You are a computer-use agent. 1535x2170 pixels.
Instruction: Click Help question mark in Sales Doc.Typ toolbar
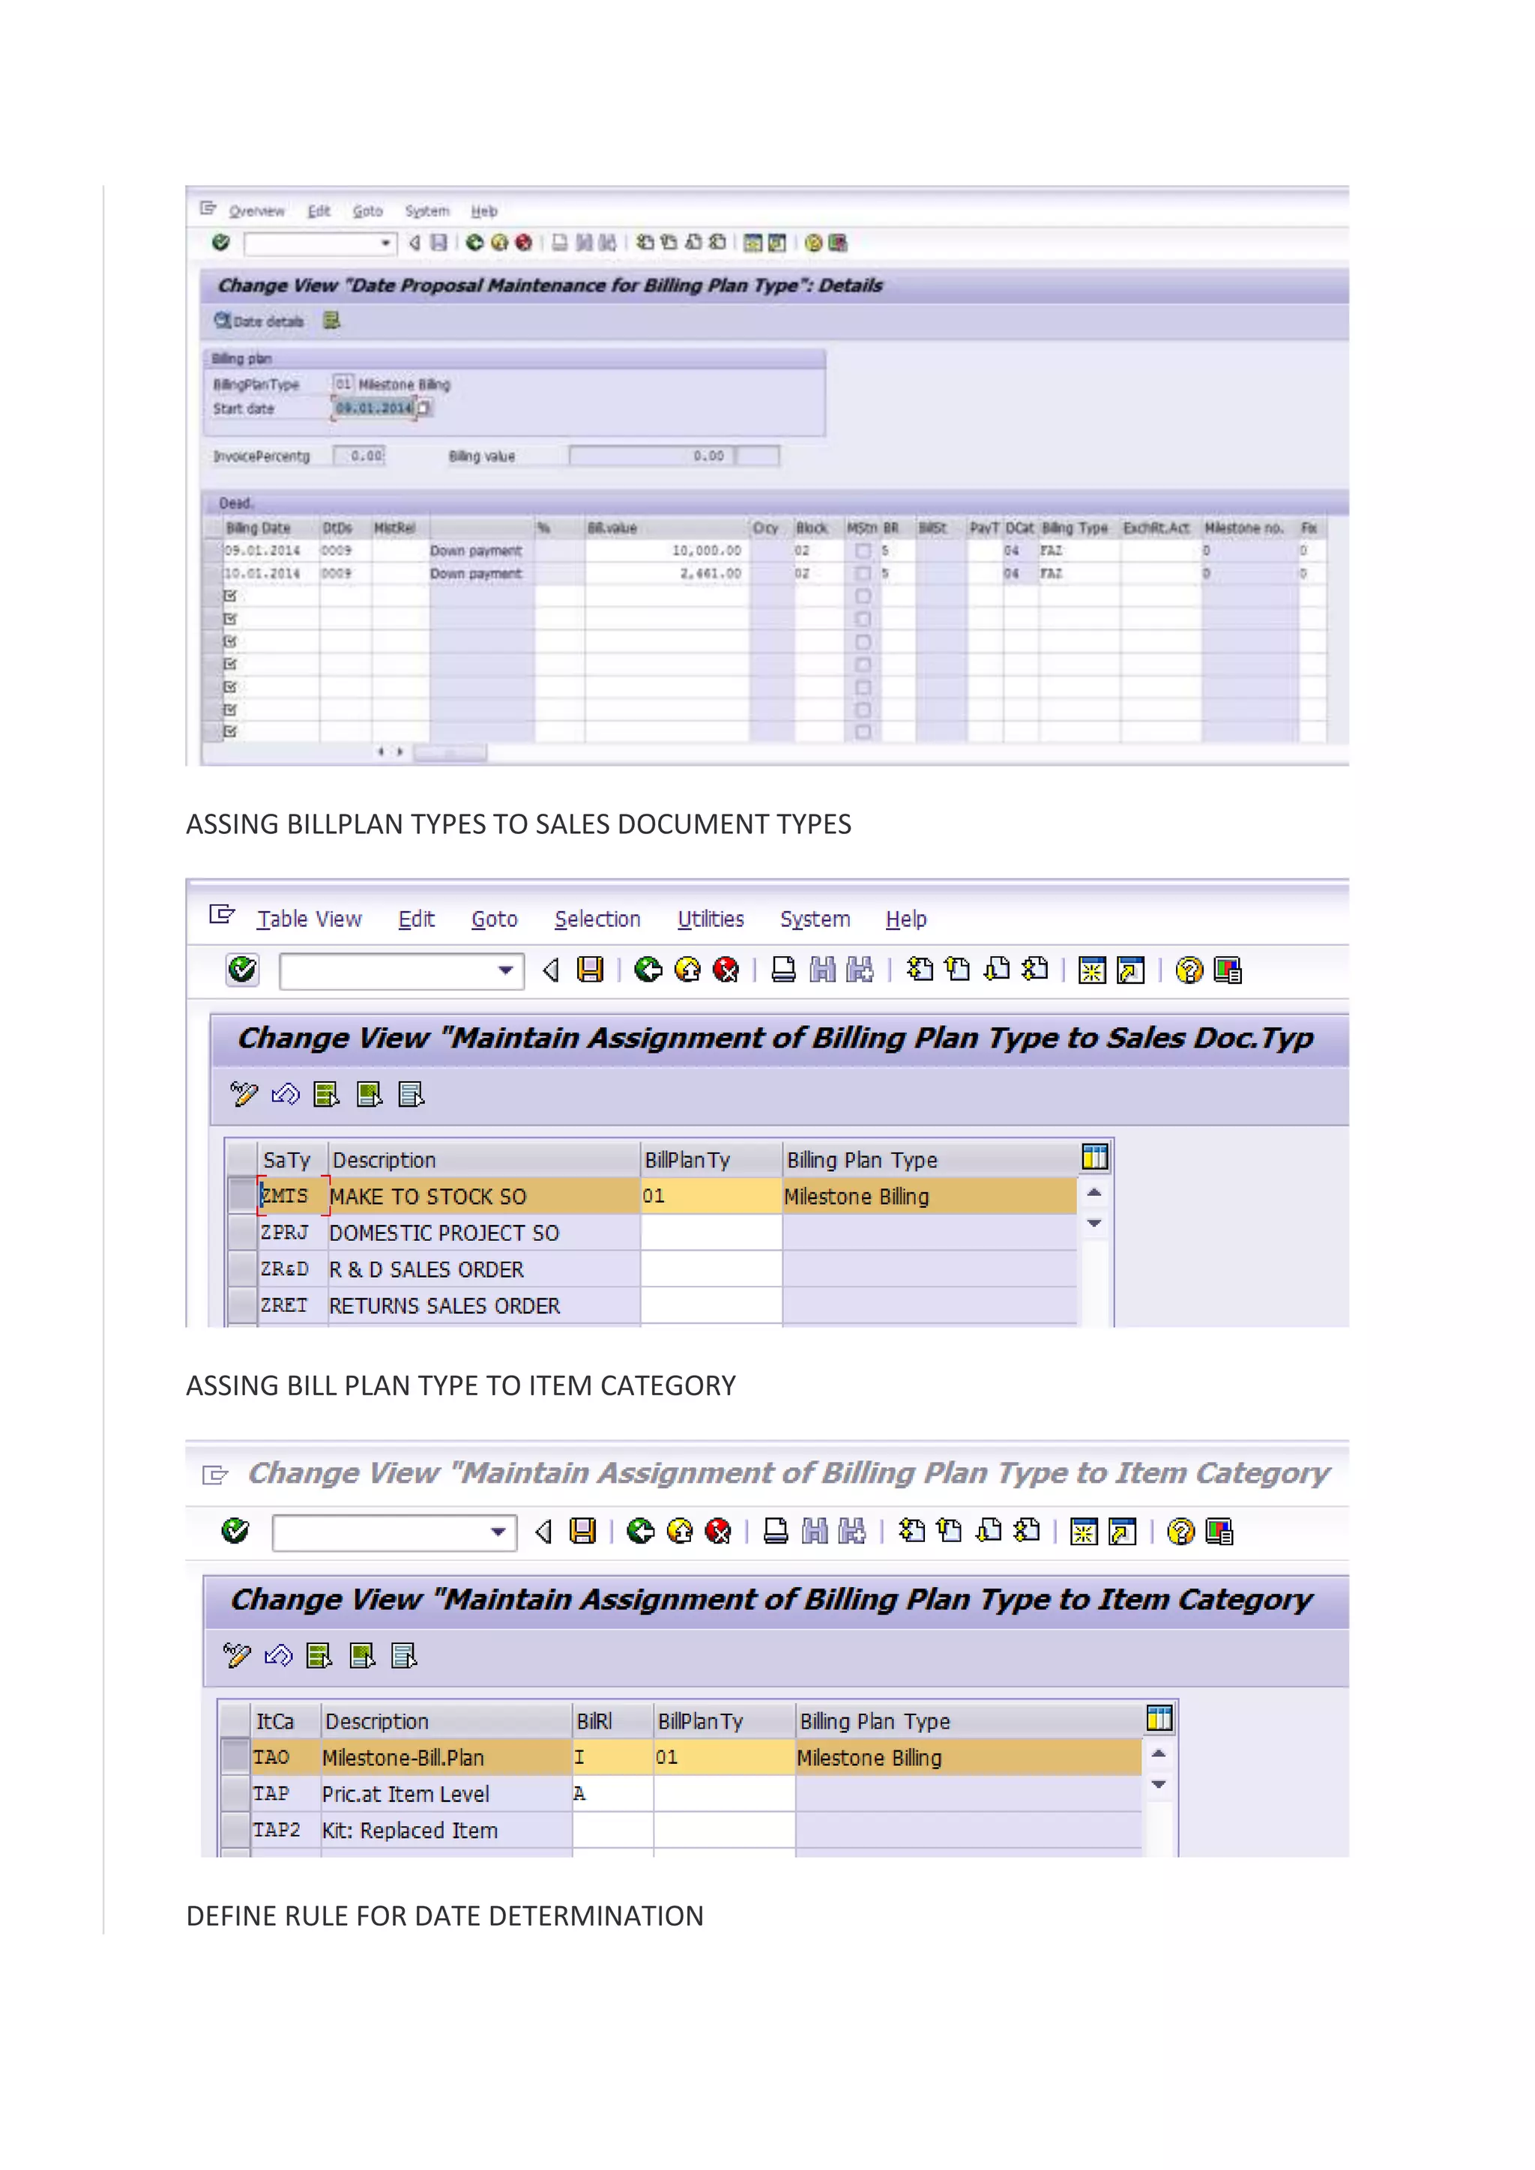pyautogui.click(x=1189, y=970)
